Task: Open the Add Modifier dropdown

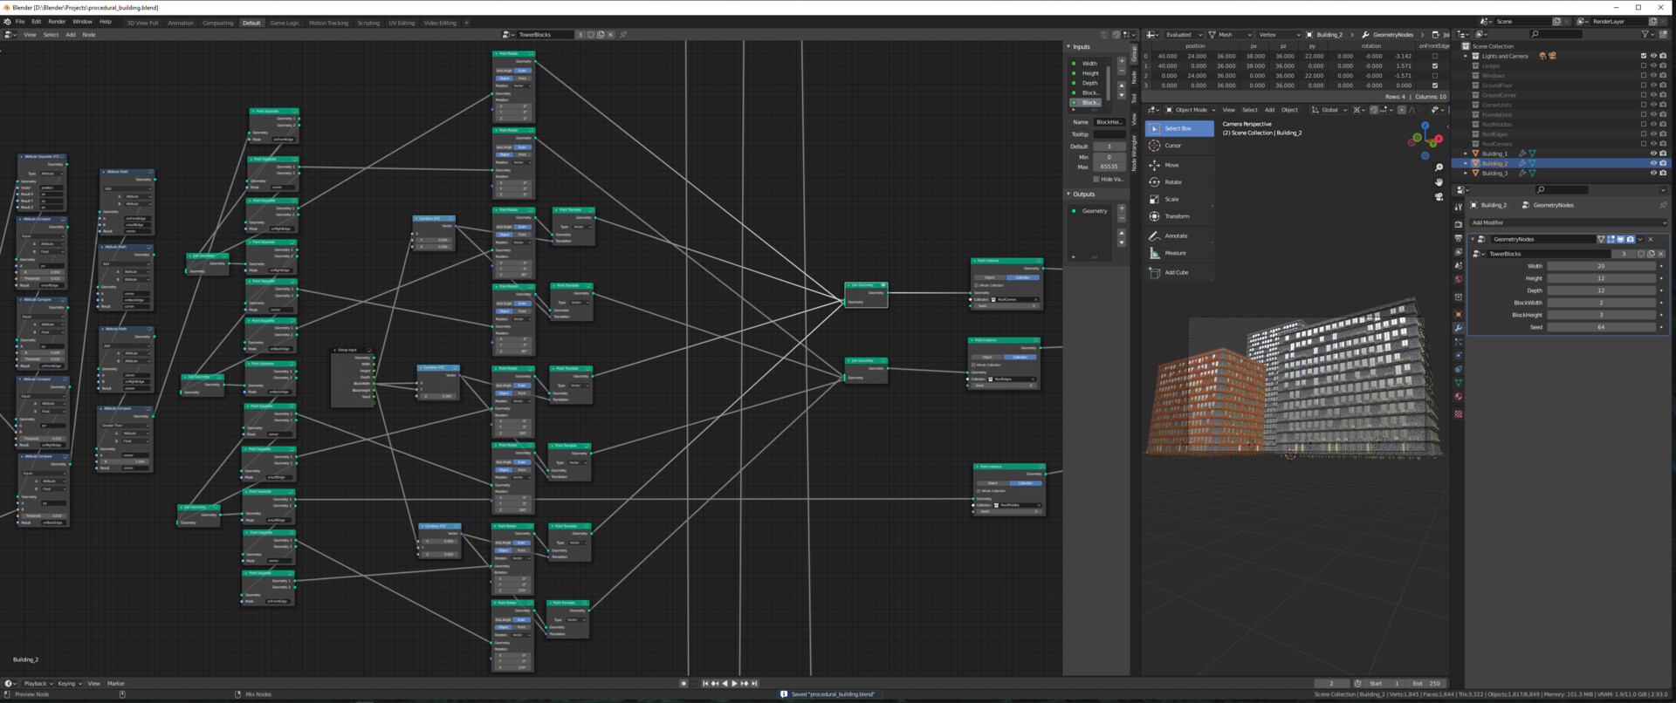Action: [1567, 222]
